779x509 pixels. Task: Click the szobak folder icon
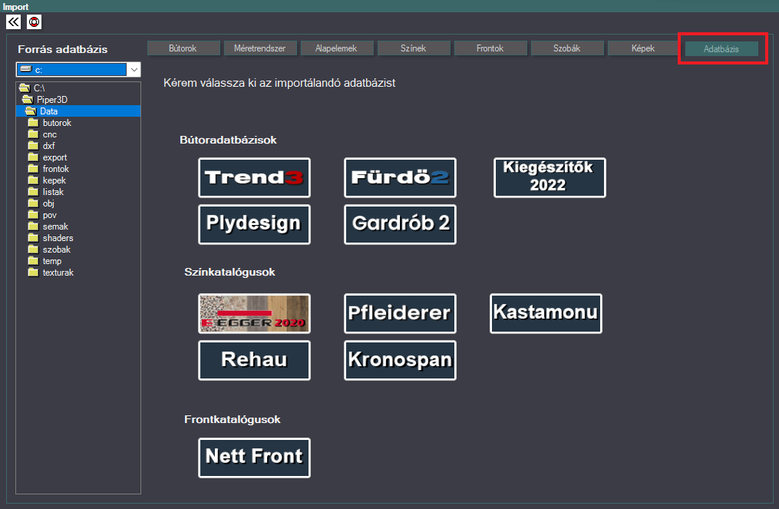tap(33, 249)
